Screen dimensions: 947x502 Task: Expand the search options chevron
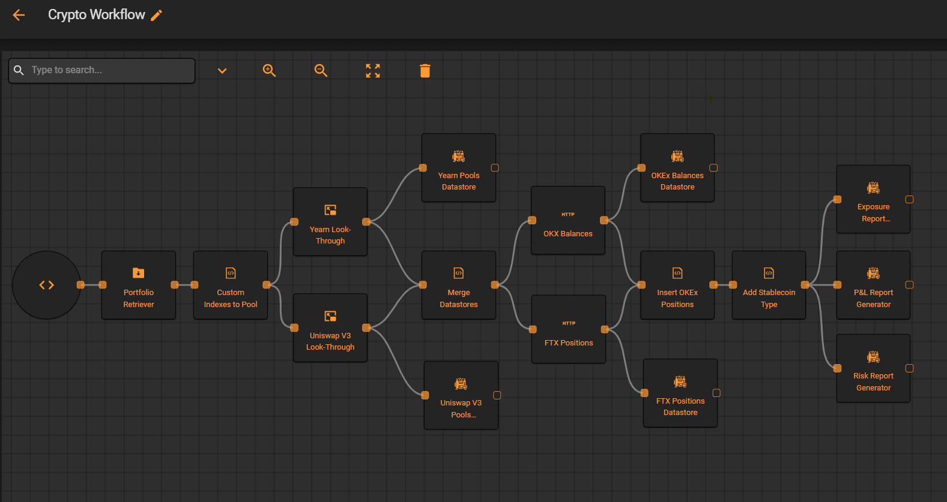tap(222, 71)
